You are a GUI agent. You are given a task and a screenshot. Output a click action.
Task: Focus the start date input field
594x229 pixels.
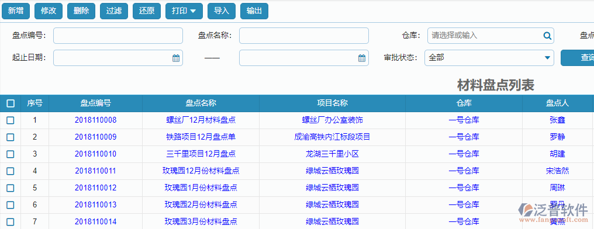pyautogui.click(x=118, y=58)
